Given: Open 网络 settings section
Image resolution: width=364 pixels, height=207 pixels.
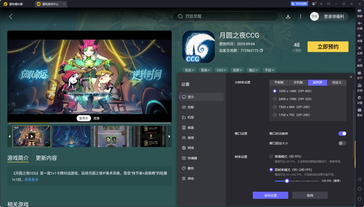Looking at the screenshot, I should coord(201,148).
